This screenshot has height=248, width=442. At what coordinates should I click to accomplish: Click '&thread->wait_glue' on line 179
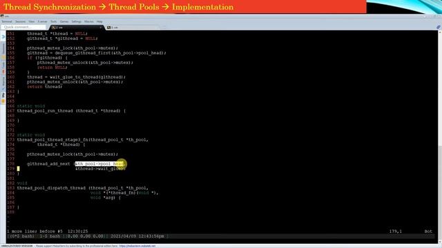click(99, 169)
